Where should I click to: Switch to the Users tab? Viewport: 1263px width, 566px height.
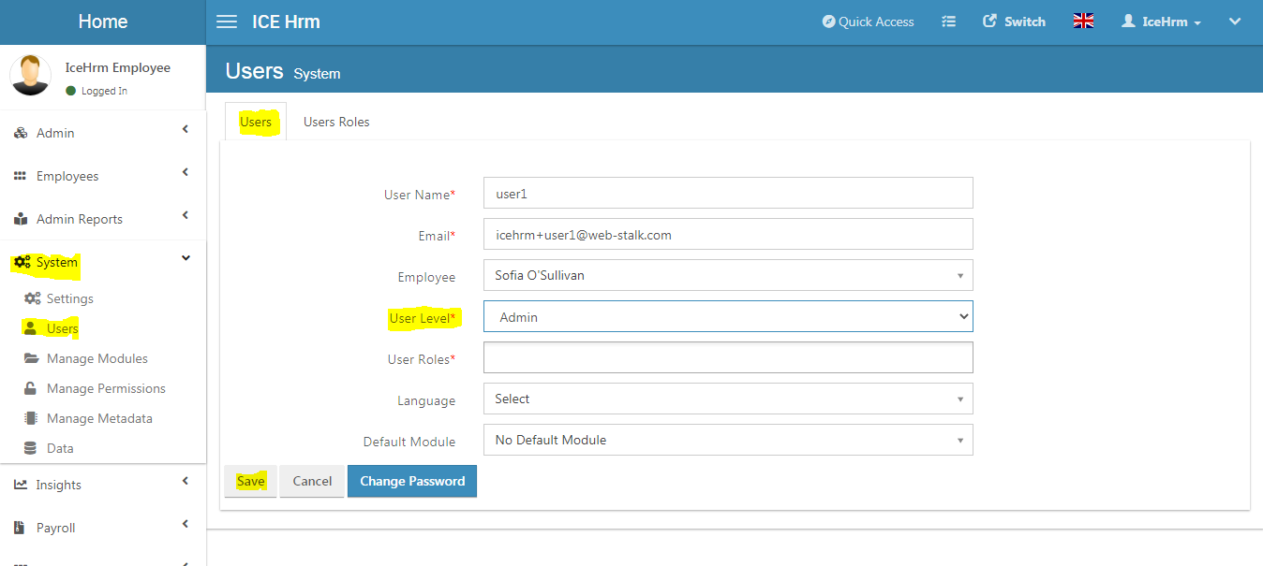pyautogui.click(x=256, y=122)
